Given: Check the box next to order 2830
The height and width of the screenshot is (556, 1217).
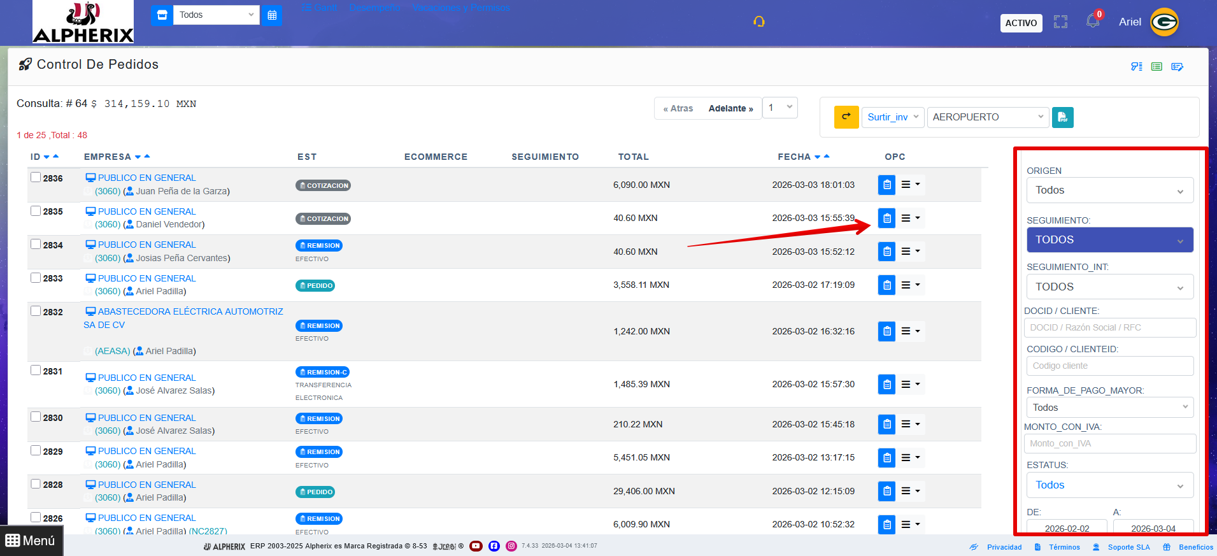Looking at the screenshot, I should click(36, 417).
